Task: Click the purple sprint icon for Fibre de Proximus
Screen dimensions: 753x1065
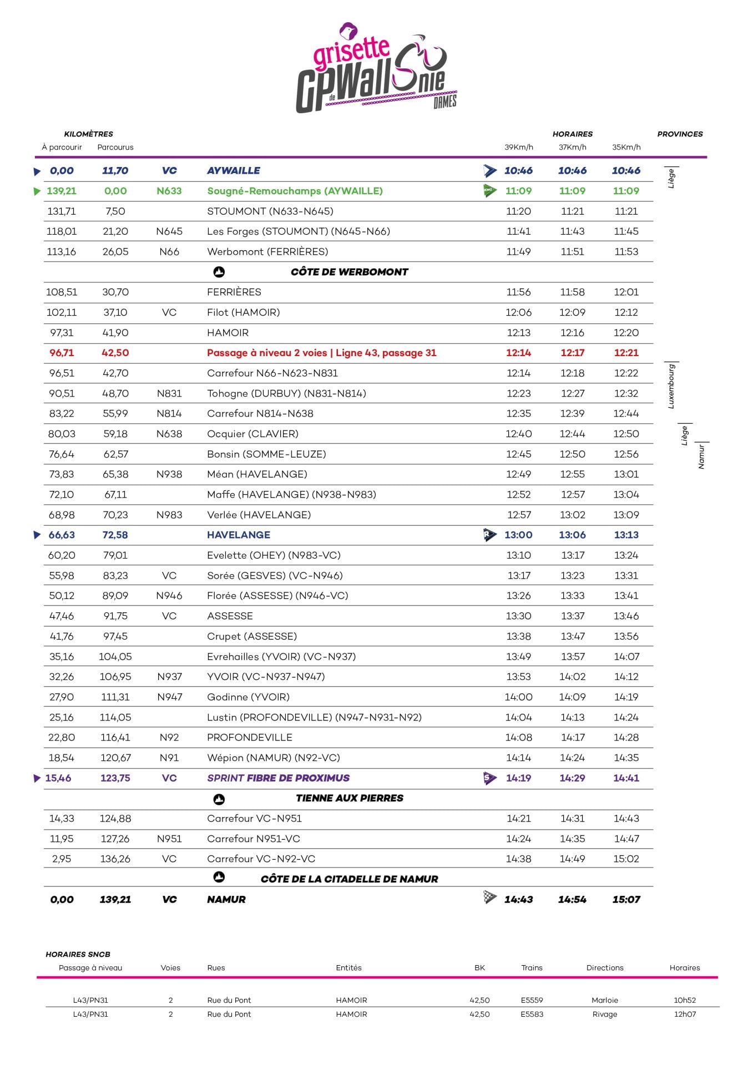Action: (x=490, y=778)
